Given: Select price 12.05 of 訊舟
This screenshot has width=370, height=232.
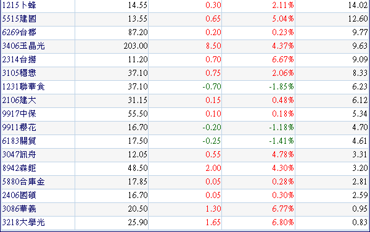Looking at the screenshot, I should [138, 154].
